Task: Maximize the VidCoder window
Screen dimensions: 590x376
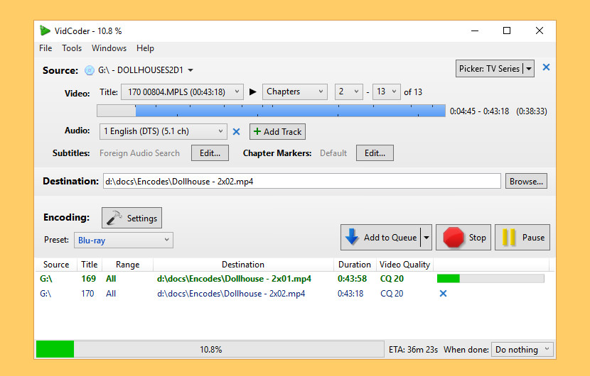Action: (507, 31)
